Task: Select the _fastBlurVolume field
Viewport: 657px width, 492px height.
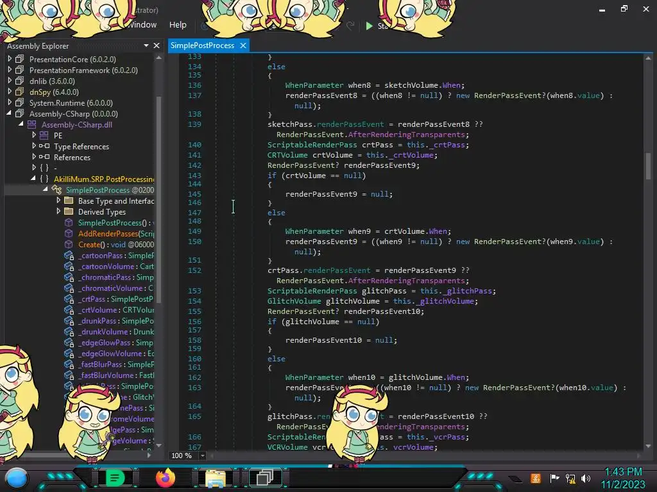Action: point(116,375)
